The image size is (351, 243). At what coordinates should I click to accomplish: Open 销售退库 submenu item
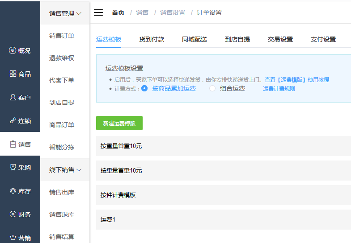[62, 214]
